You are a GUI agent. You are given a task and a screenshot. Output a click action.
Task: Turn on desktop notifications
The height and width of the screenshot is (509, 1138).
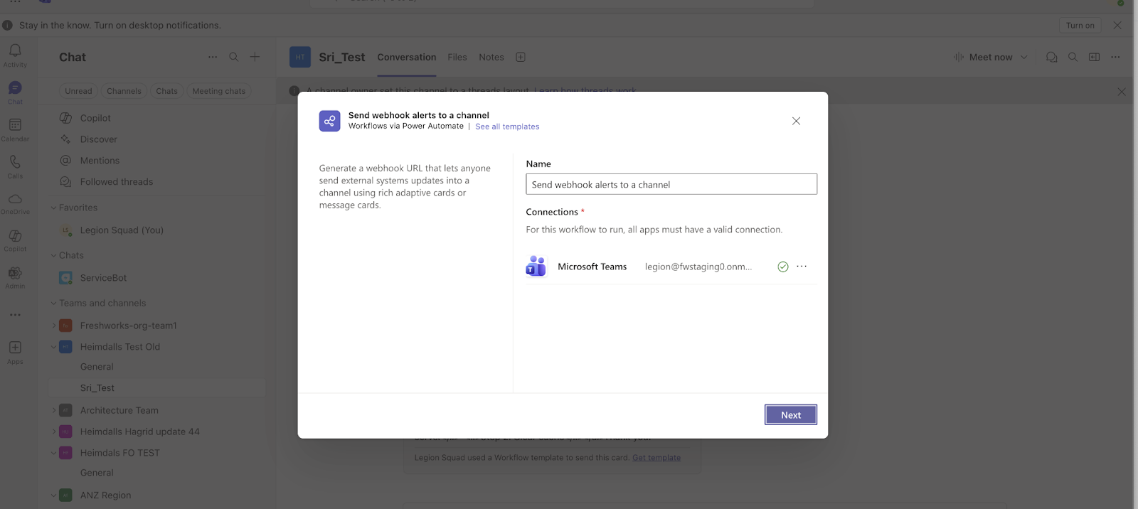click(x=1080, y=25)
